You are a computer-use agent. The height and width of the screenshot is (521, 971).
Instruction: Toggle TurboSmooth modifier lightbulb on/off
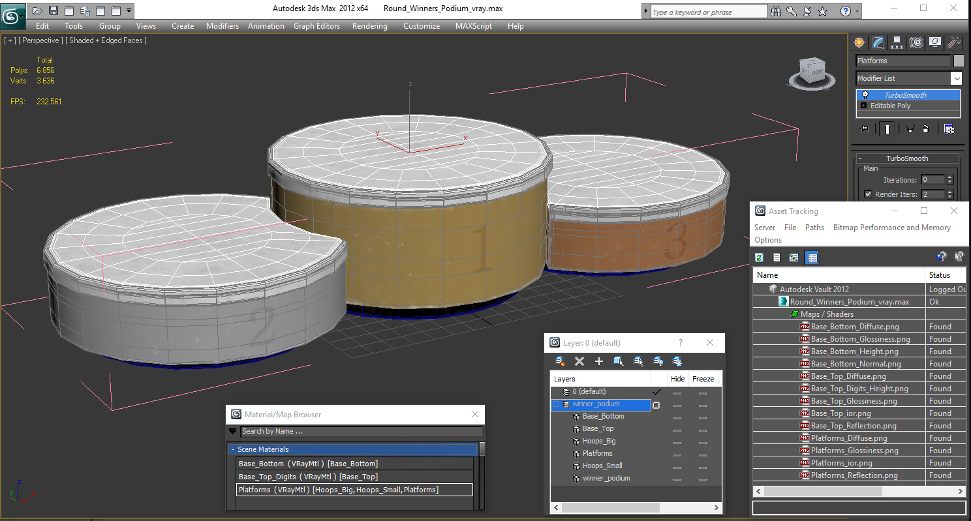pyautogui.click(x=865, y=95)
